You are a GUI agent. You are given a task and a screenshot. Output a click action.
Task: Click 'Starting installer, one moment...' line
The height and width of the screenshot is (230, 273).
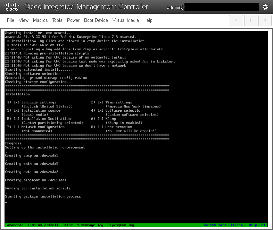point(39,33)
